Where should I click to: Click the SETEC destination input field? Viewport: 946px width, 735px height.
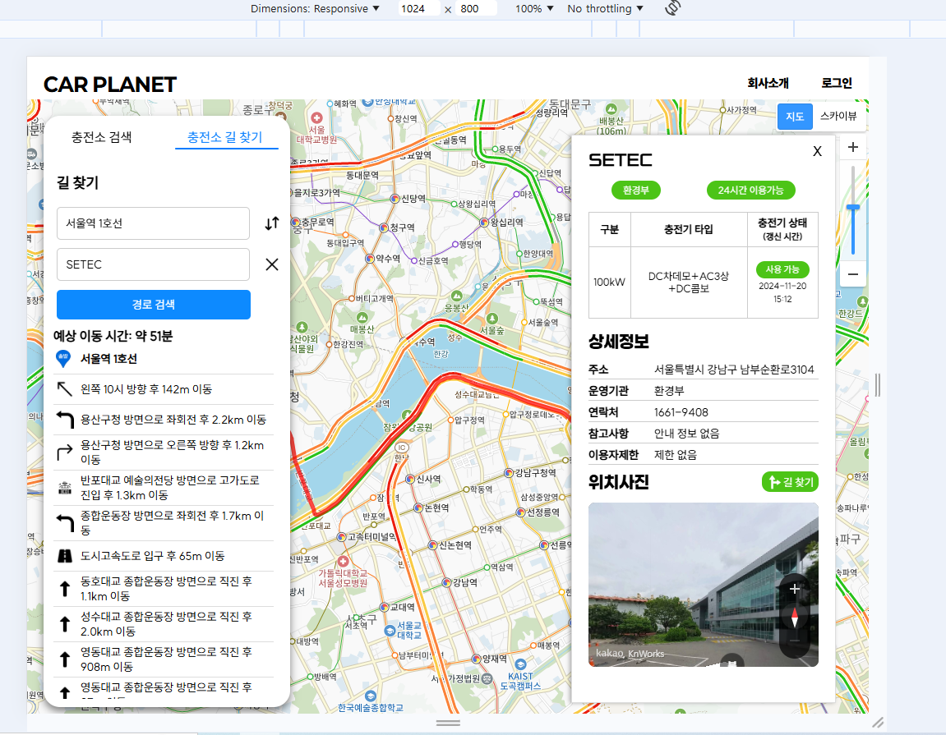coord(153,264)
